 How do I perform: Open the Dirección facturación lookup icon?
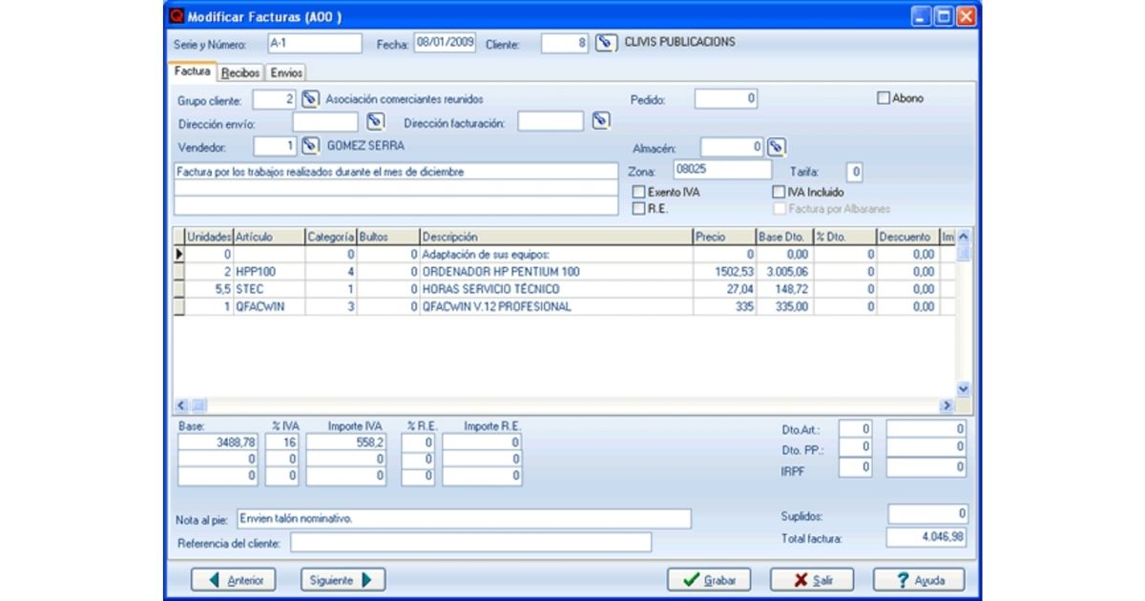(599, 121)
